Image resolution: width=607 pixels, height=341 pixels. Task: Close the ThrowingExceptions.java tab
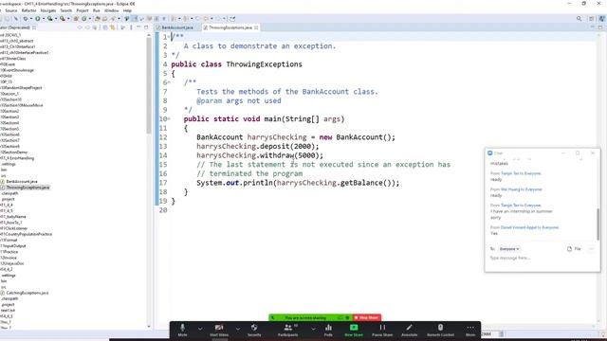(x=256, y=27)
